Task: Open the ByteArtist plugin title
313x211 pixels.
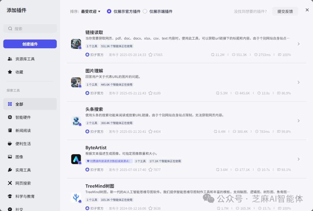Action: pos(96,147)
